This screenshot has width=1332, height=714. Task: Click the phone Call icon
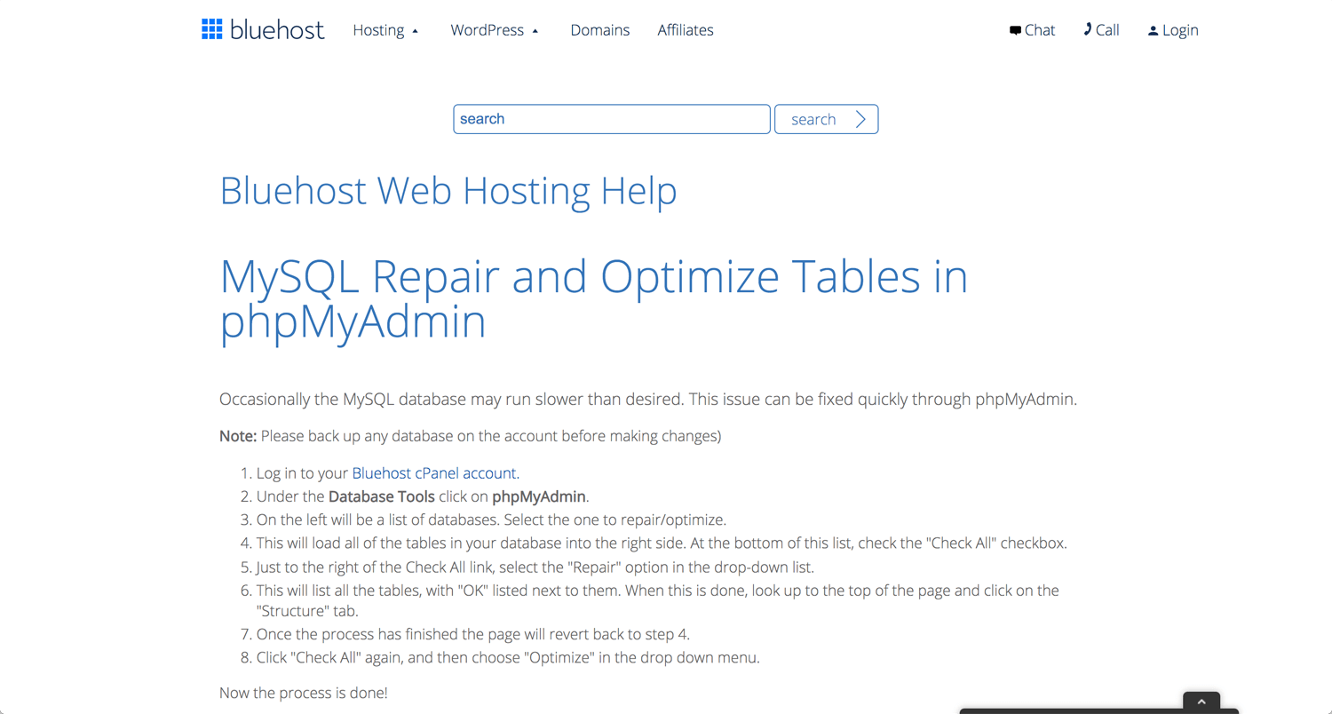(1088, 29)
